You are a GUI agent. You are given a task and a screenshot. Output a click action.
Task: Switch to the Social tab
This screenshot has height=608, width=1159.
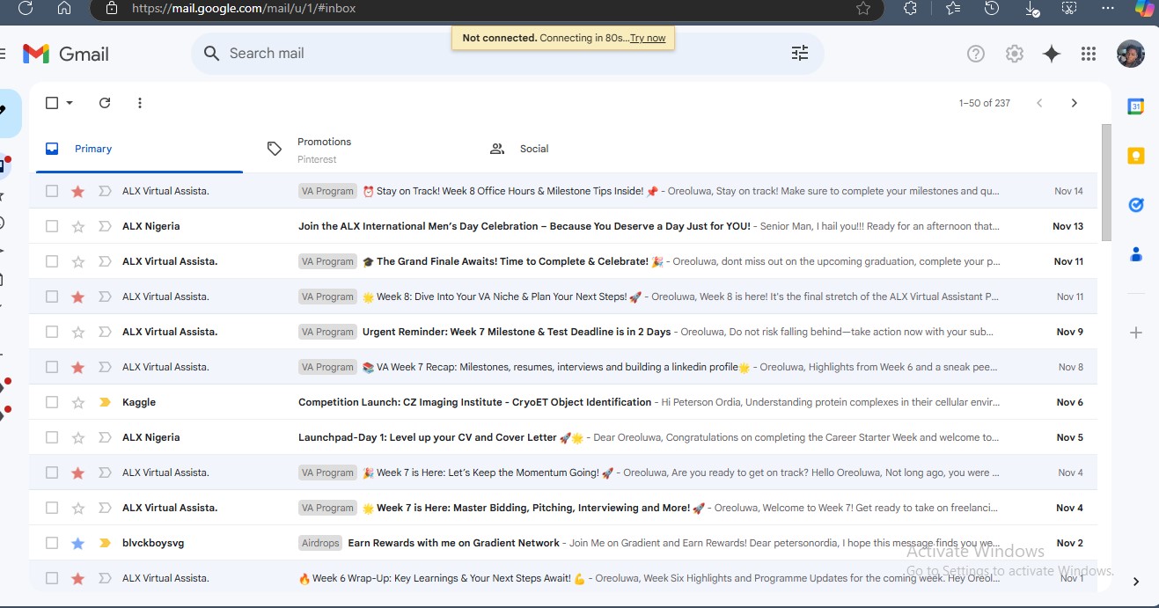pyautogui.click(x=533, y=149)
